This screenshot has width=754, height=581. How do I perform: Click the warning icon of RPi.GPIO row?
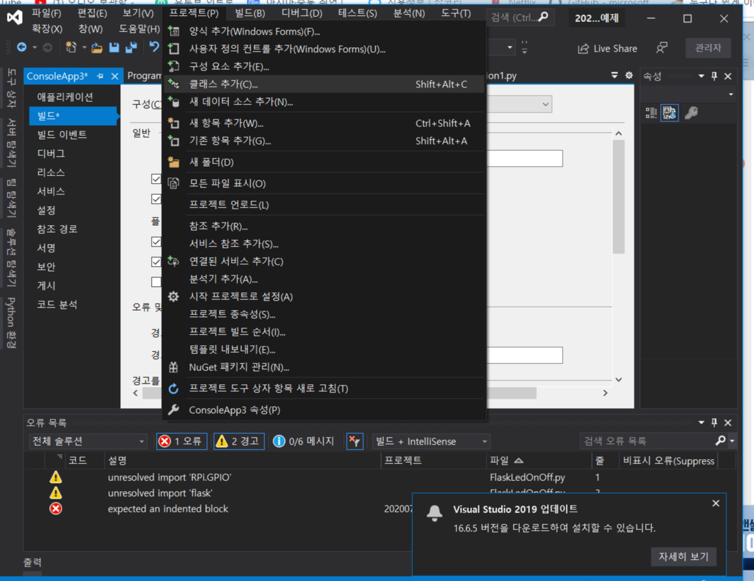tap(56, 477)
